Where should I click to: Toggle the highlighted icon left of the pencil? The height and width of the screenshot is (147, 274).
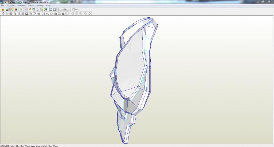(25, 9)
